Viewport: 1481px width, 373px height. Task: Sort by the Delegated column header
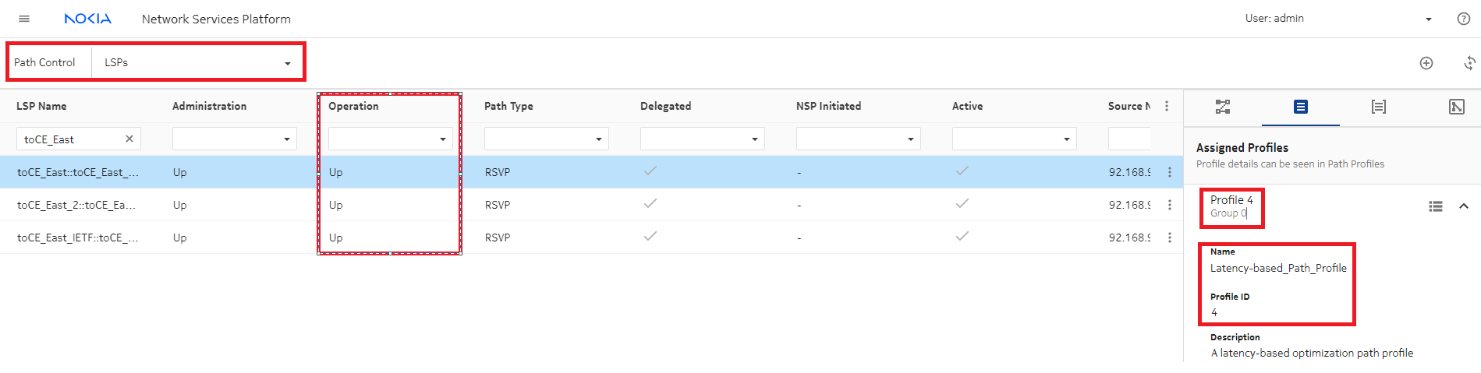click(665, 106)
